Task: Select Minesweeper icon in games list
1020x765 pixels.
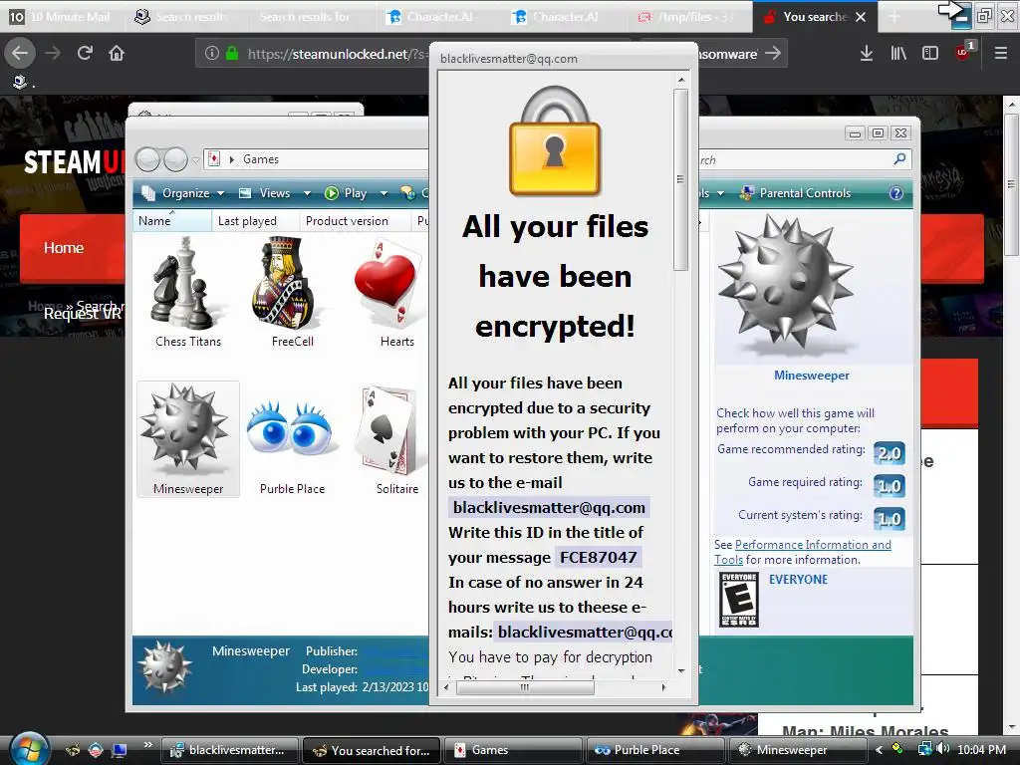Action: pos(188,439)
